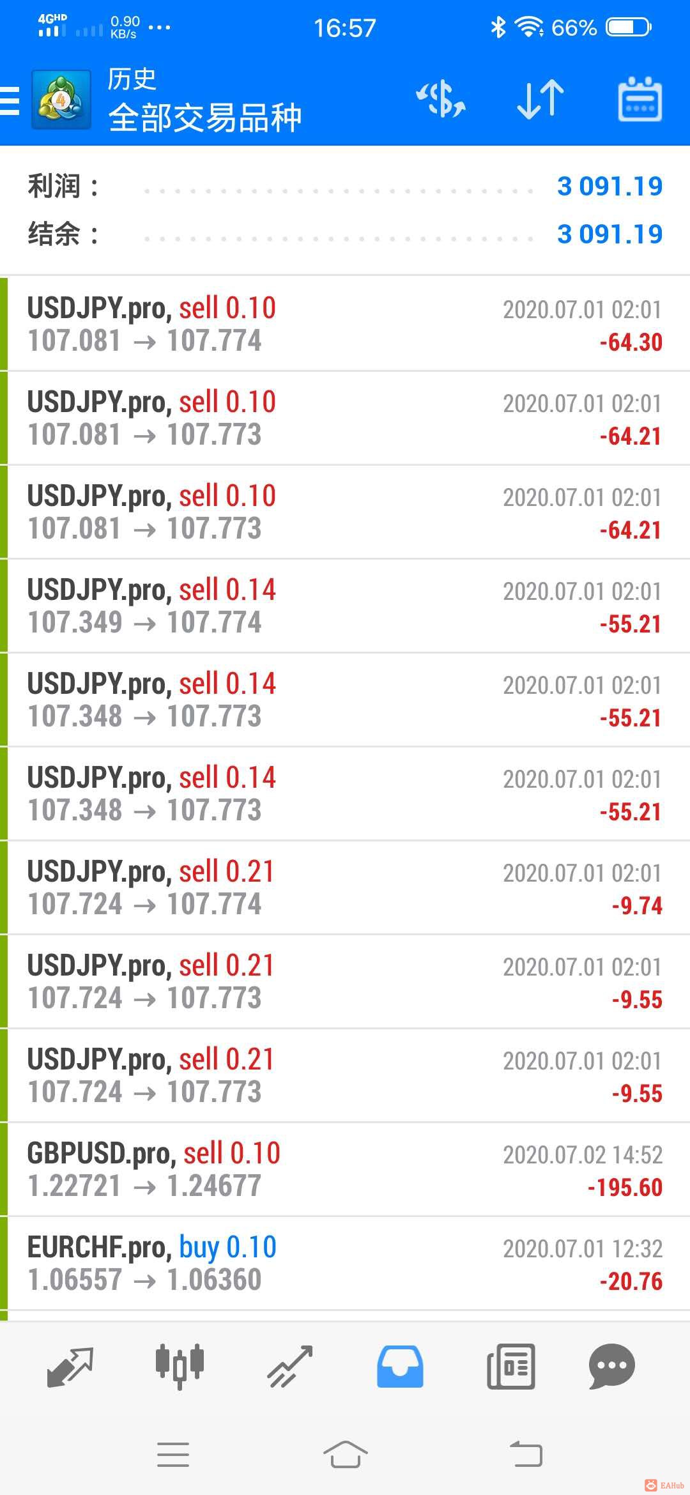Open the GBPUSD.pro sell 0.10 trade
This screenshot has width=690, height=1495.
click(345, 1169)
